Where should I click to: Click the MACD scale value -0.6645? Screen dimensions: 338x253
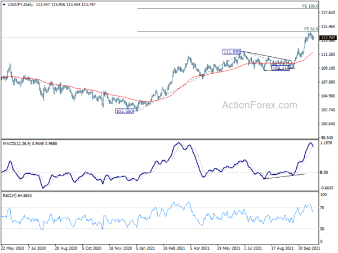[x=327, y=188]
